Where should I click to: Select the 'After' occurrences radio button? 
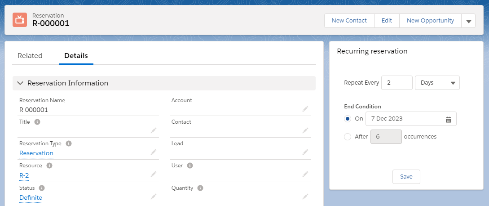click(x=348, y=137)
